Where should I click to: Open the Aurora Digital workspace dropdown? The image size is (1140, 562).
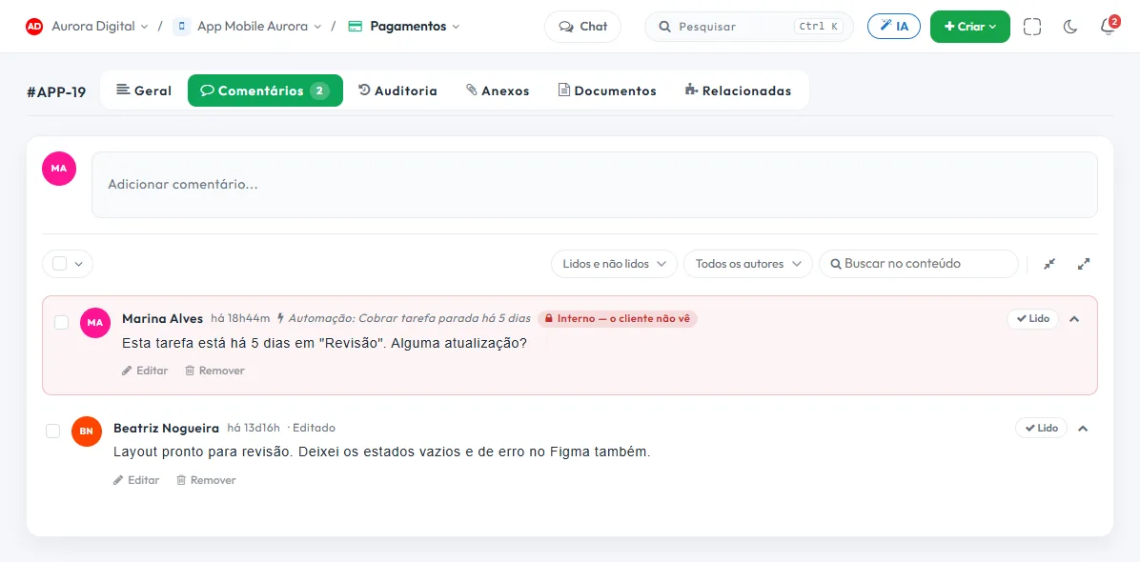coord(99,26)
